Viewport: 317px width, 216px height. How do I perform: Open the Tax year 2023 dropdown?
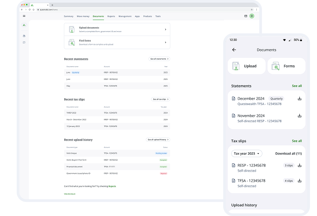[x=247, y=154]
